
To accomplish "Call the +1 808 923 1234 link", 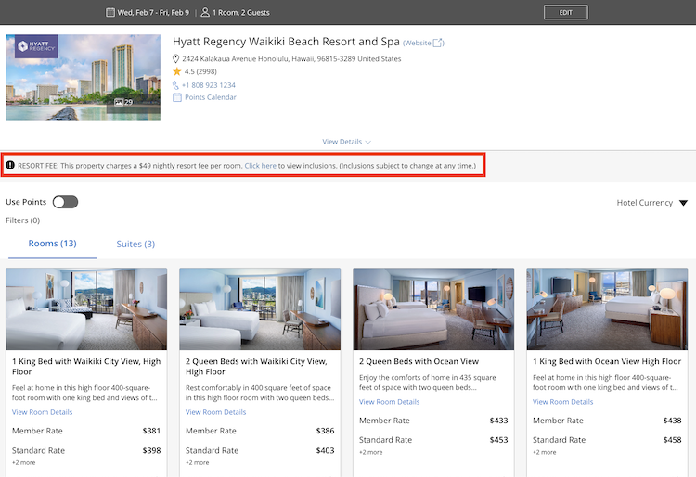I will coord(209,85).
